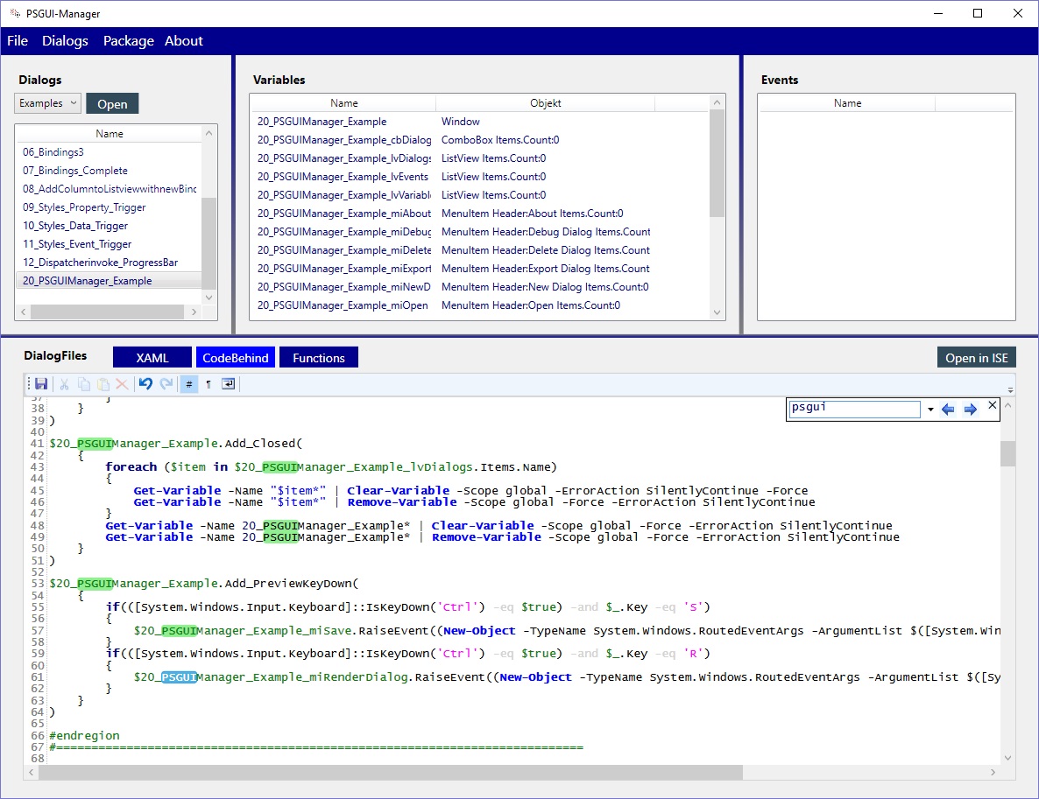Redo the last edit
Screen dimensions: 1039x799
point(166,384)
